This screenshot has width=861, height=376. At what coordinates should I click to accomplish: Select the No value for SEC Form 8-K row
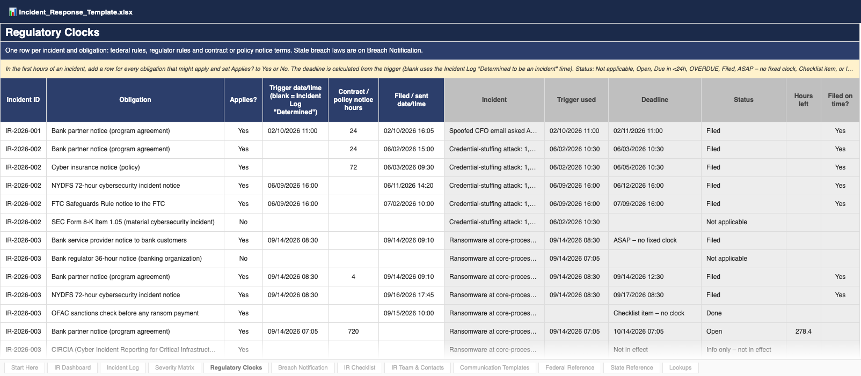click(x=243, y=222)
